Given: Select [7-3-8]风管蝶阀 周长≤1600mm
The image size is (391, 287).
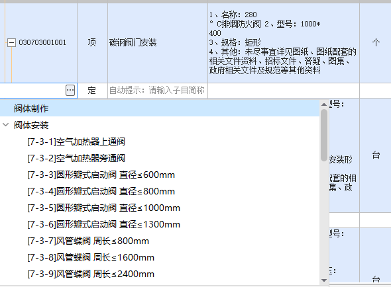Looking at the screenshot, I should [91, 257].
